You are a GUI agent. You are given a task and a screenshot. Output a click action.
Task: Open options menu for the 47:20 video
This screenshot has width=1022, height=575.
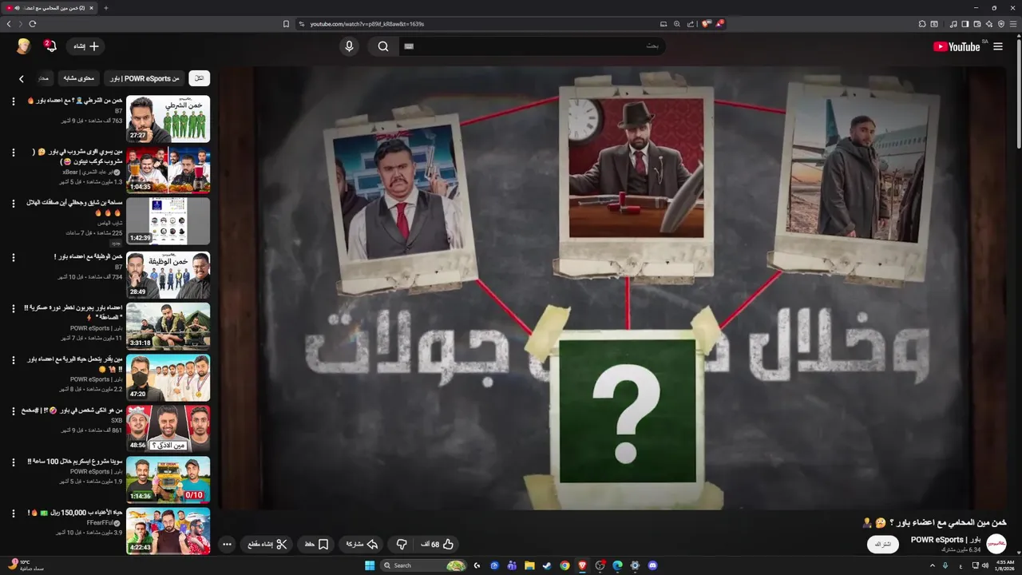(14, 360)
